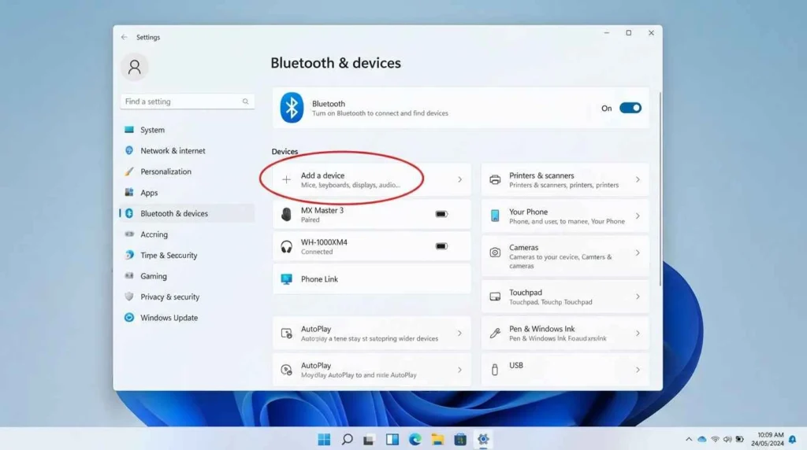Open File Explorer from taskbar
Image resolution: width=807 pixels, height=450 pixels.
pyautogui.click(x=437, y=439)
